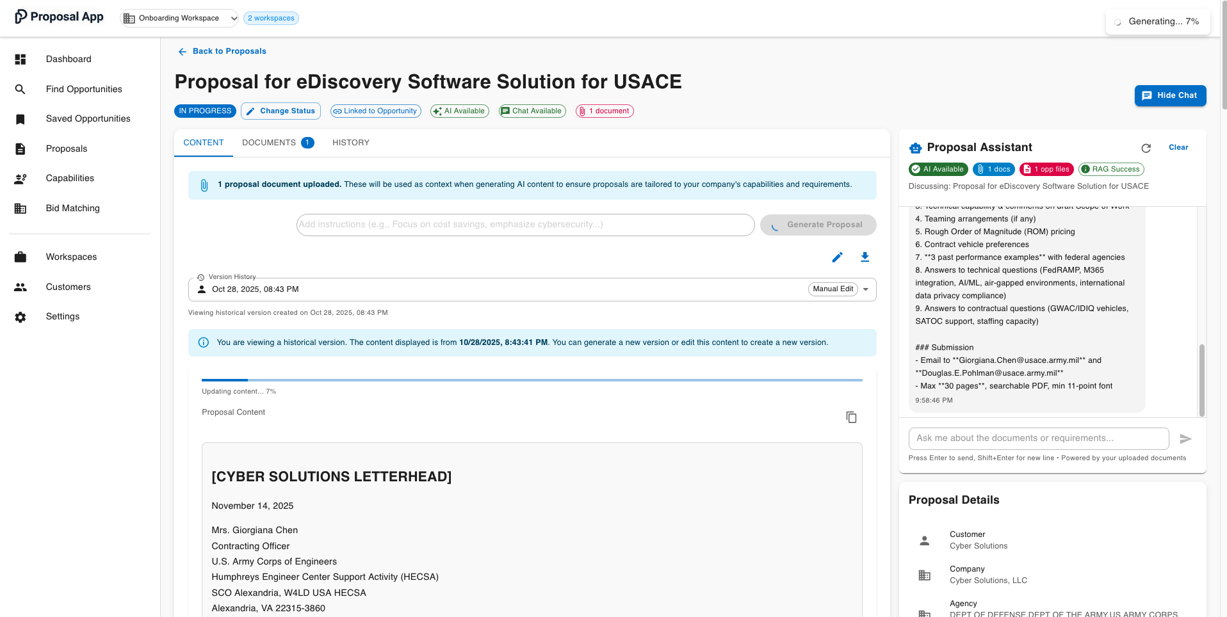
Task: Click the Manual Edit version tag
Action: pos(833,289)
